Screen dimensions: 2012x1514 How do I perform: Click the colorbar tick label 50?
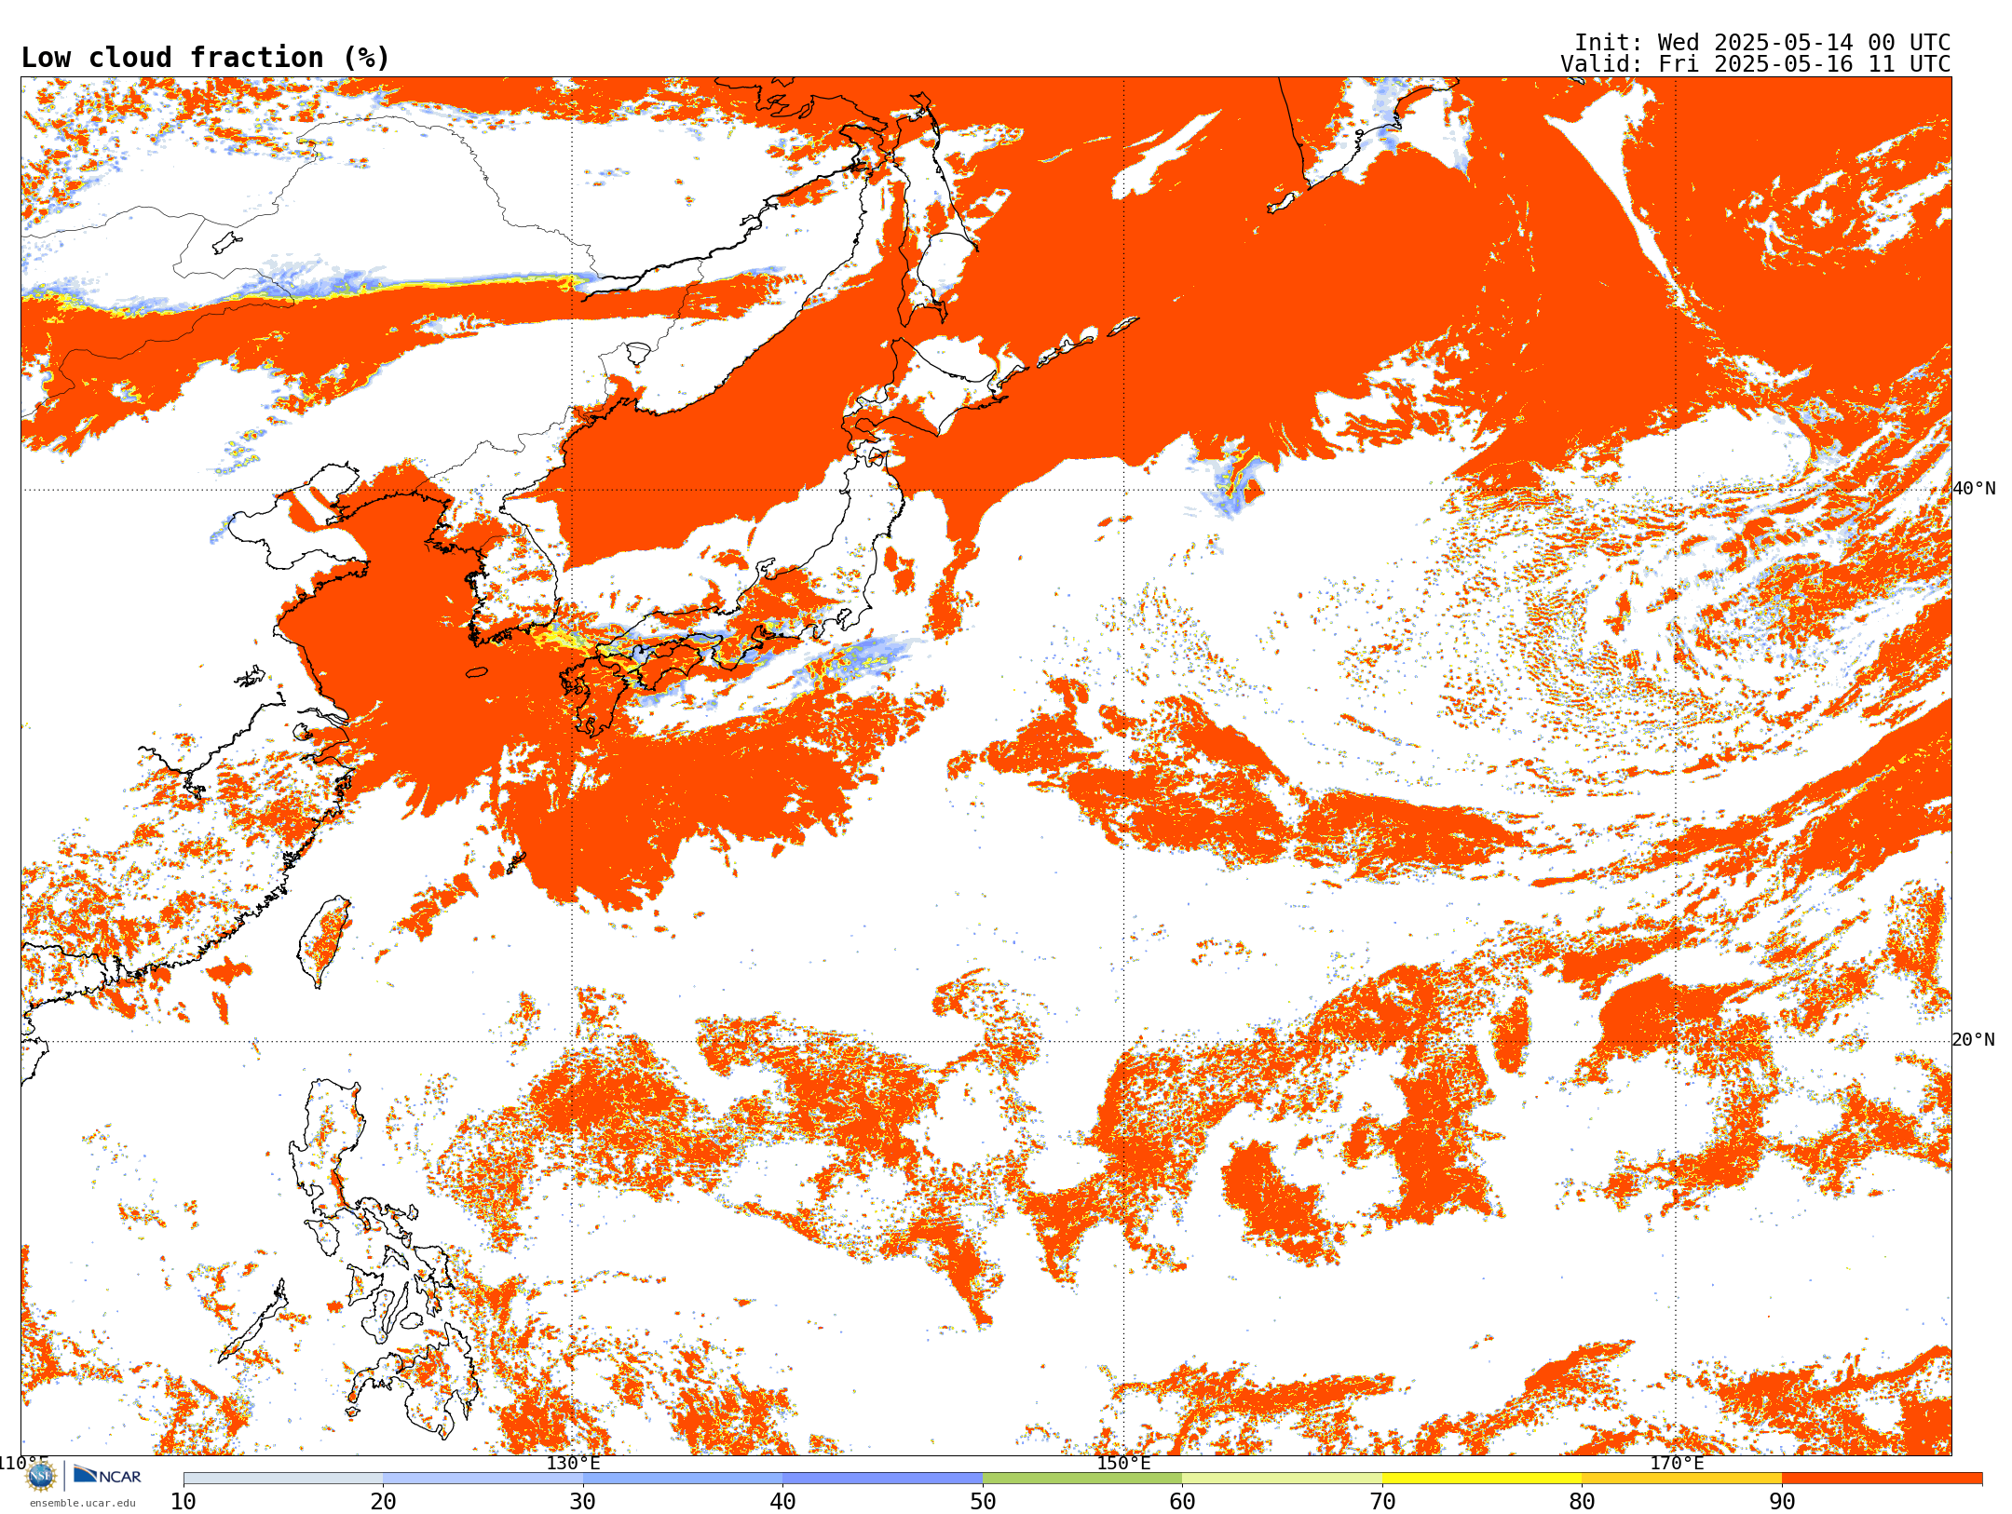click(x=983, y=1502)
